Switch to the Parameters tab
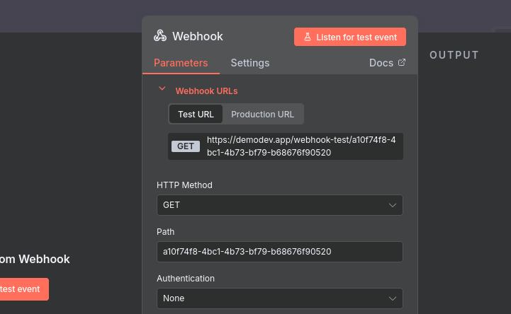 point(181,63)
